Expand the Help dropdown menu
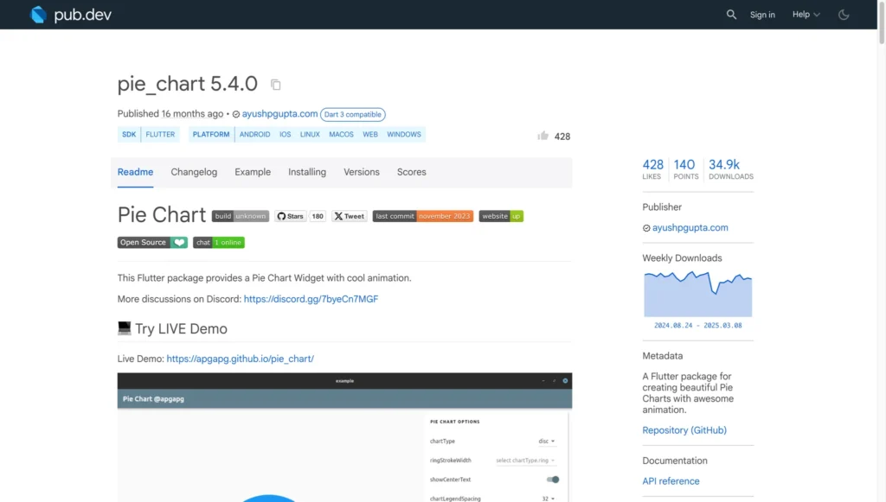Viewport: 886px width, 502px height. point(806,15)
